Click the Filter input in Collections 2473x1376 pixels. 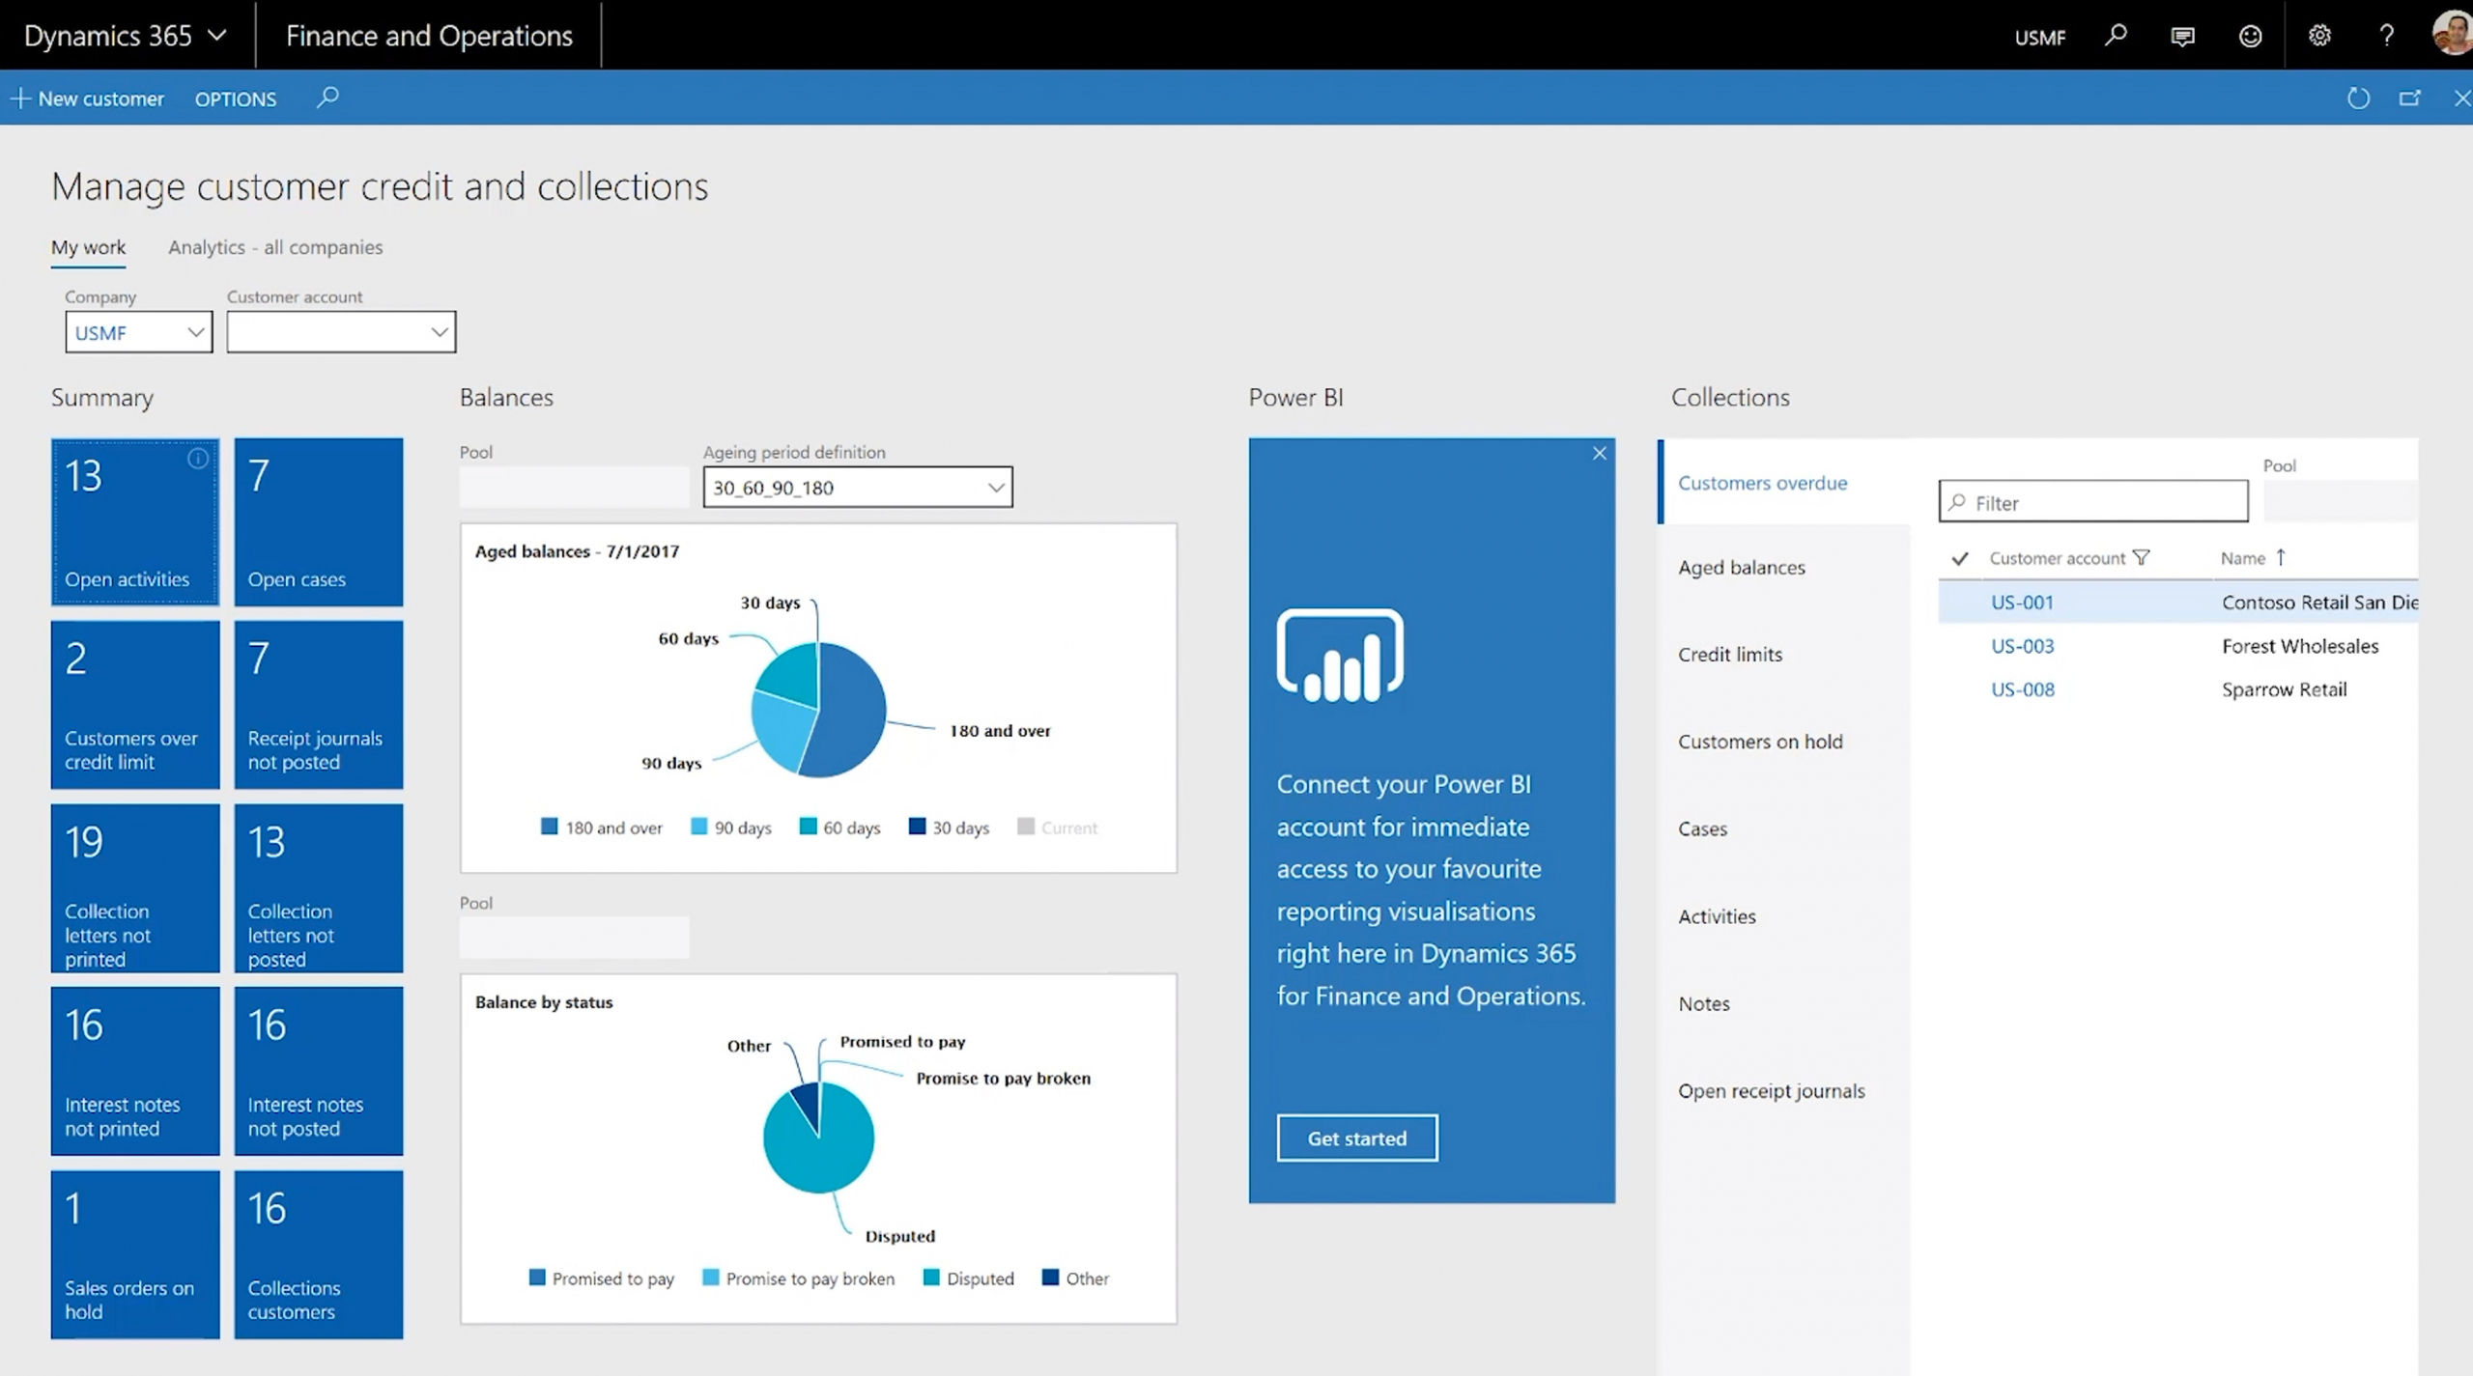(x=2092, y=502)
